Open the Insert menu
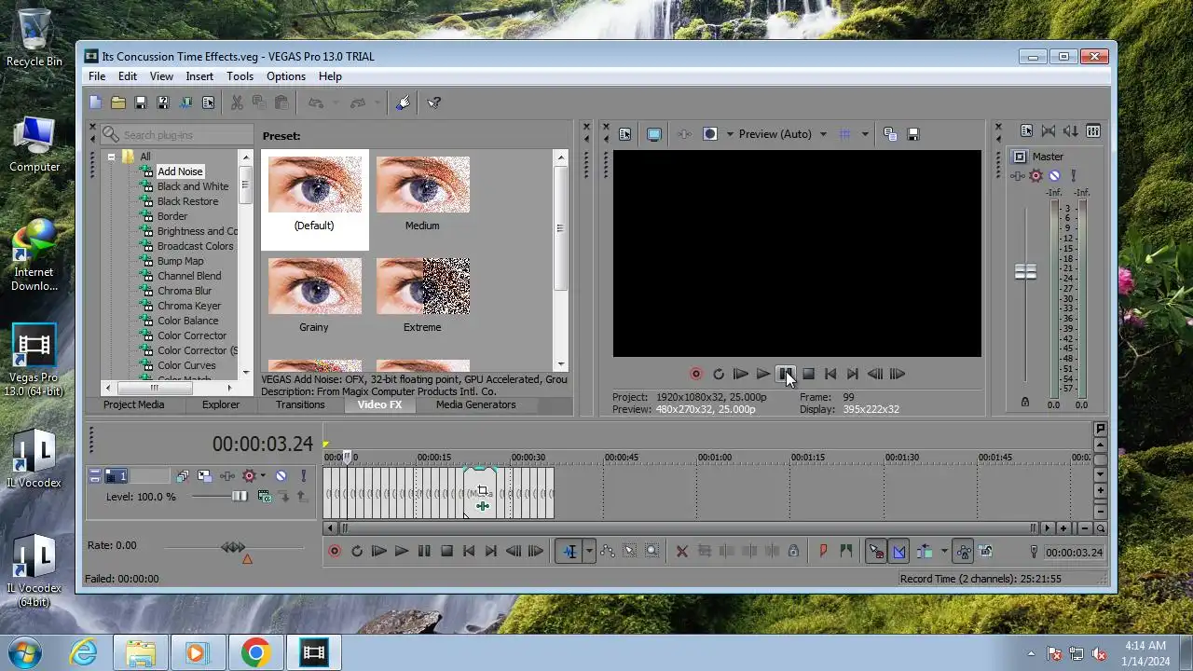The width and height of the screenshot is (1193, 671). [199, 76]
